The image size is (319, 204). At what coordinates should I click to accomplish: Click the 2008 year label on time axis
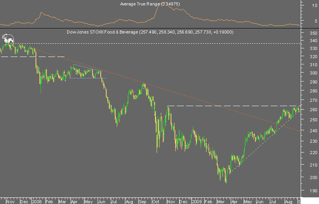pos(37,202)
